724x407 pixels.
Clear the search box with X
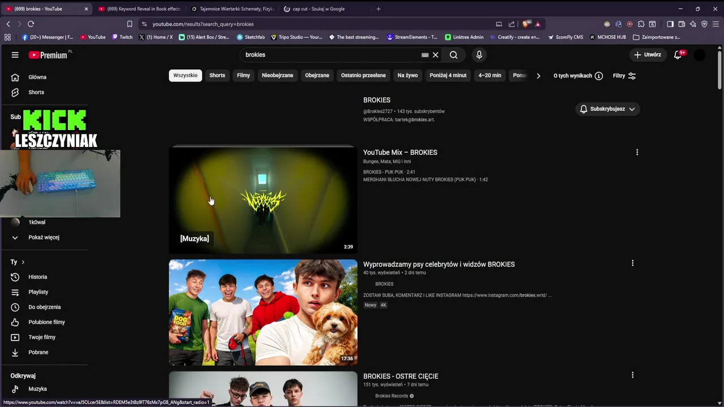click(436, 55)
